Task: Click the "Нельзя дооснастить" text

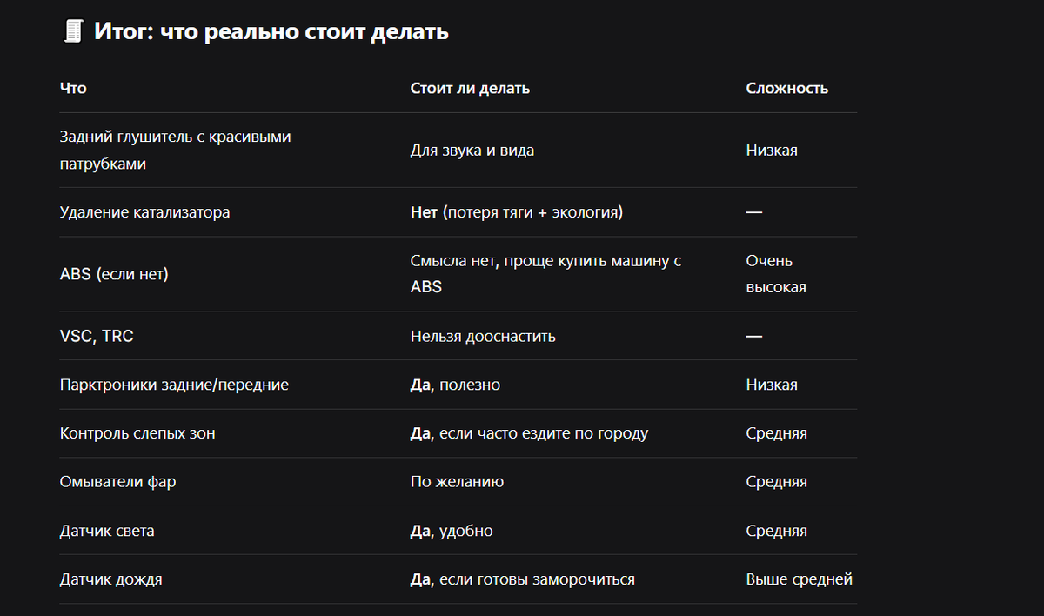Action: 483,336
